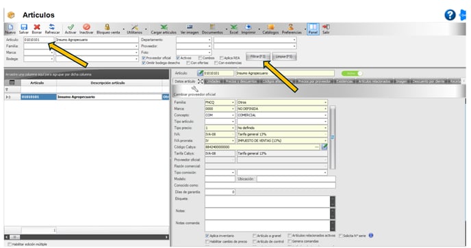Click the Refrescar arrows icon

tap(52, 27)
